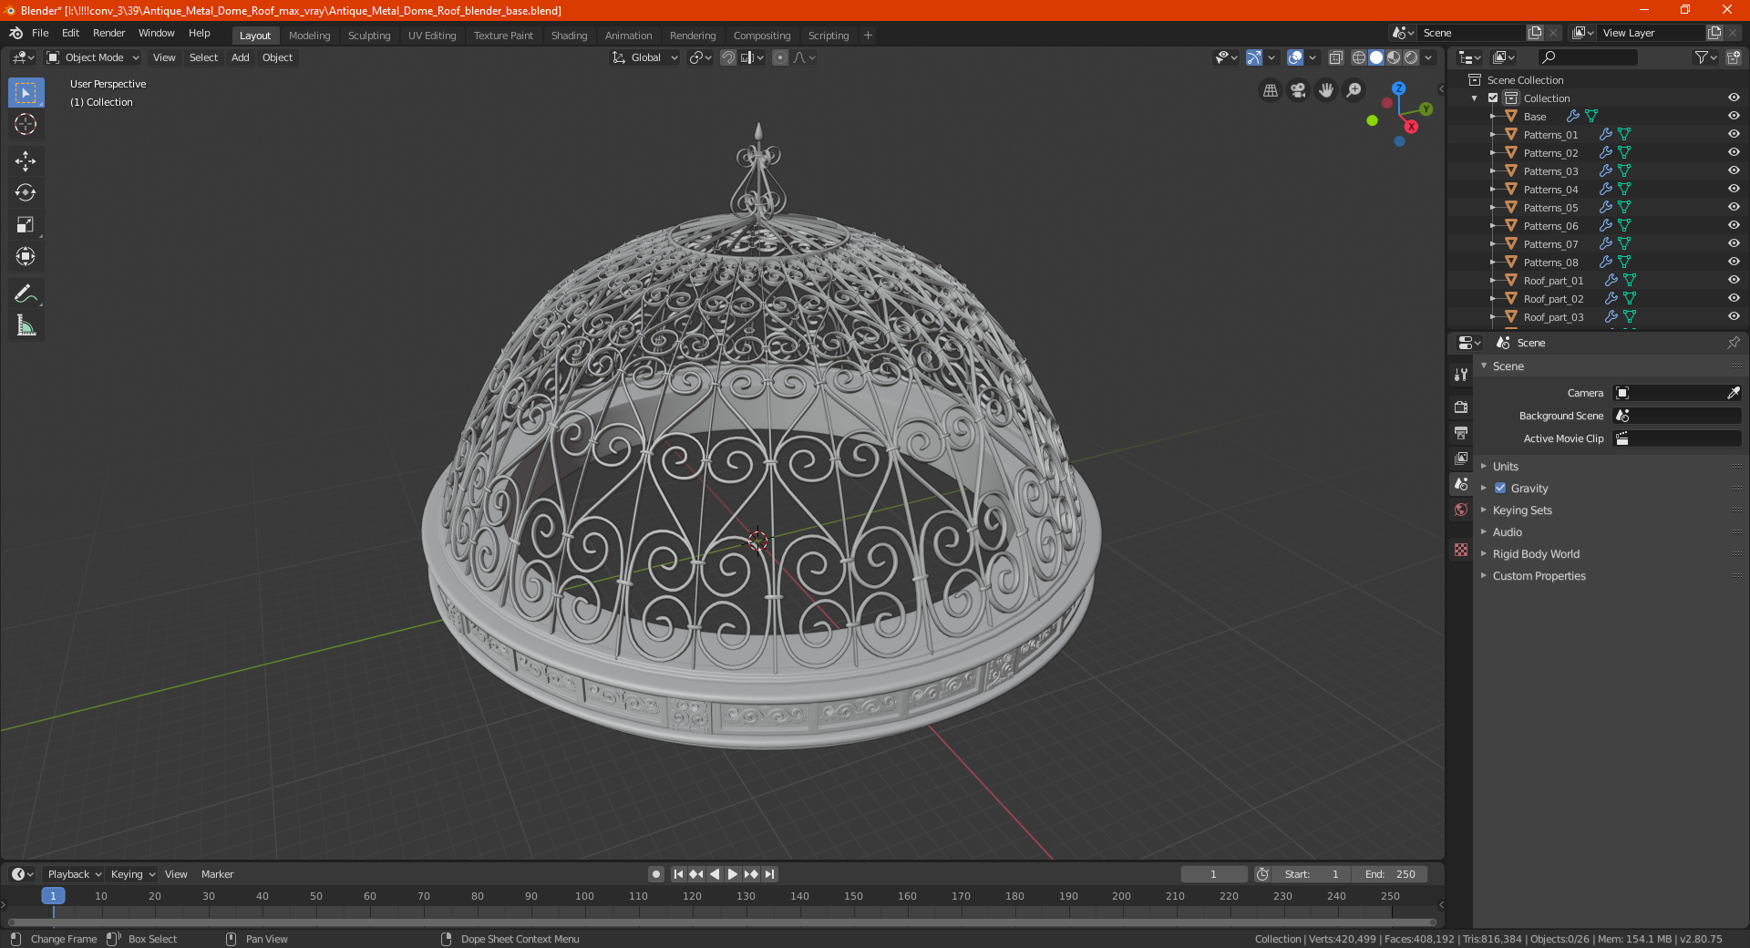The height and width of the screenshot is (948, 1750).
Task: Expand Patterns_03 in outliner tree
Action: pyautogui.click(x=1492, y=170)
